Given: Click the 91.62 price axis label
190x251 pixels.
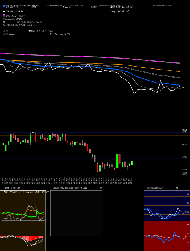Looking at the screenshot, I should (185, 145).
